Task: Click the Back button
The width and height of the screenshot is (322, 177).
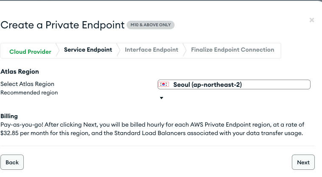Action: pos(12,162)
